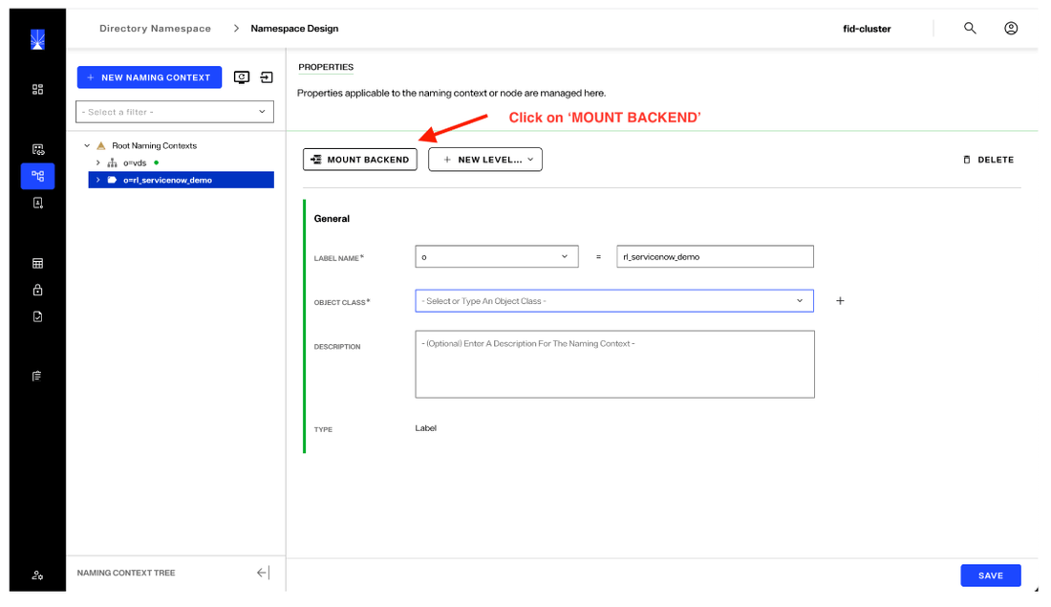The width and height of the screenshot is (1051, 607).
Task: Click the blue Save button
Action: [990, 575]
